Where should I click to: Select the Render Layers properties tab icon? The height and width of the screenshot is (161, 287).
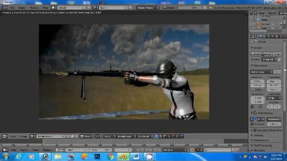click(x=264, y=37)
